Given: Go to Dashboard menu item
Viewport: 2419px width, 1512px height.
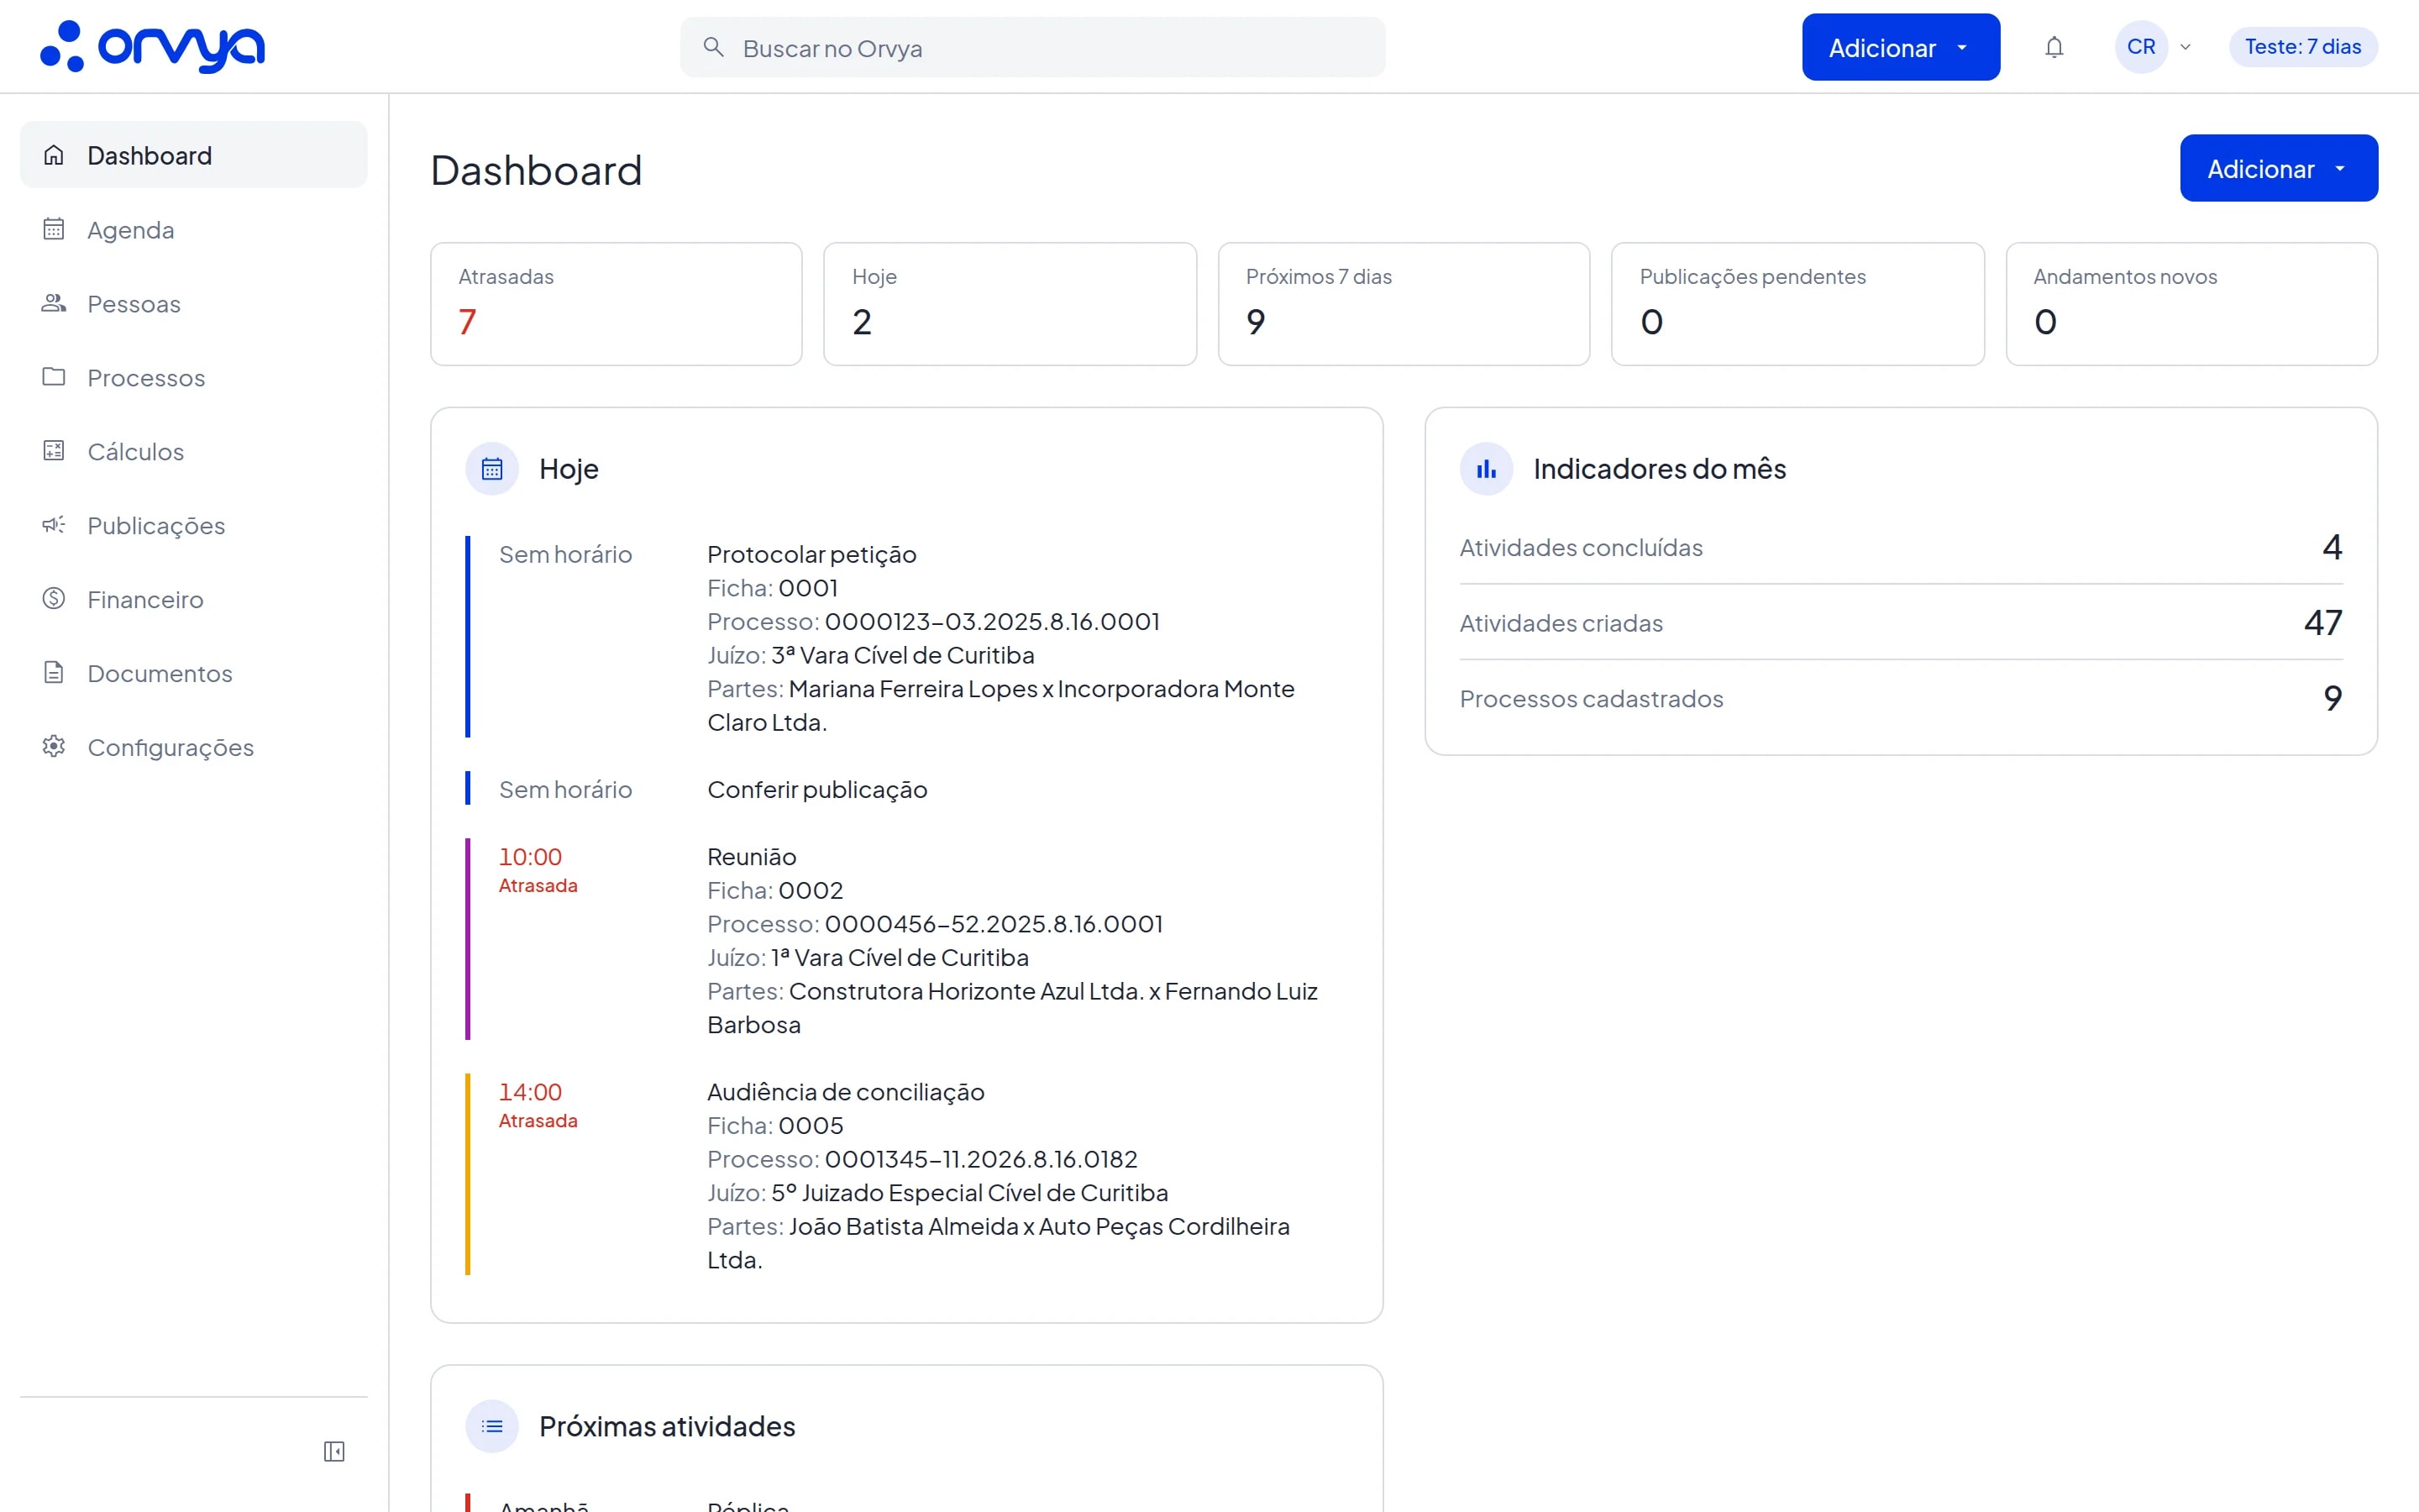Looking at the screenshot, I should click(x=194, y=155).
